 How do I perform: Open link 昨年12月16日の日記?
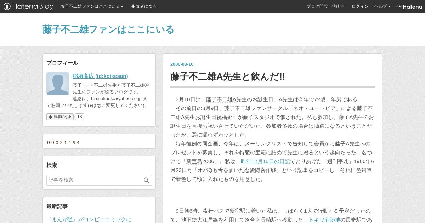(265, 161)
